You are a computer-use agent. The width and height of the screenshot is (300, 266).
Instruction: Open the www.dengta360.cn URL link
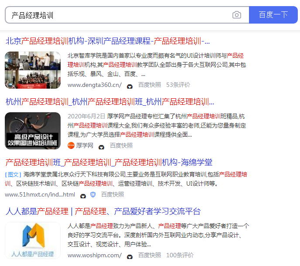[95, 85]
